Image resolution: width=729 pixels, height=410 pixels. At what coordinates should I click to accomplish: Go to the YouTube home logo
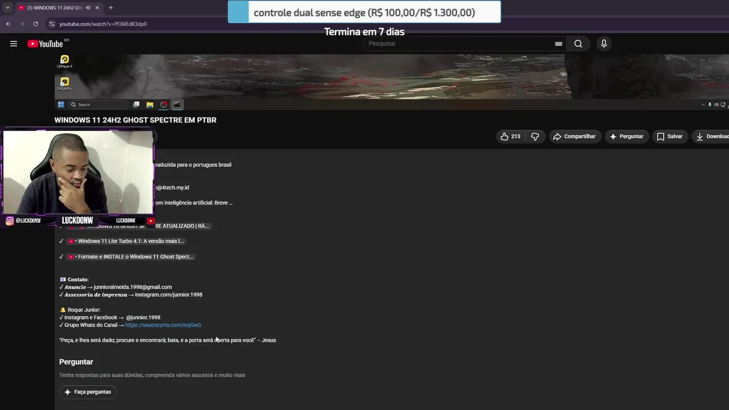(45, 44)
